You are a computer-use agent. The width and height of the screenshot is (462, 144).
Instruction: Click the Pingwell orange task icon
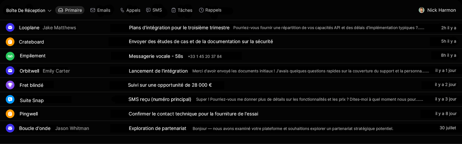pos(10,114)
